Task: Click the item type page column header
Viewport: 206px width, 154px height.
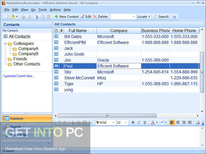Action: (56, 31)
